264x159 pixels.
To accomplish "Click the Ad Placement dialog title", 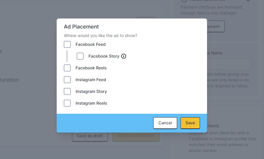I will 81,27.
